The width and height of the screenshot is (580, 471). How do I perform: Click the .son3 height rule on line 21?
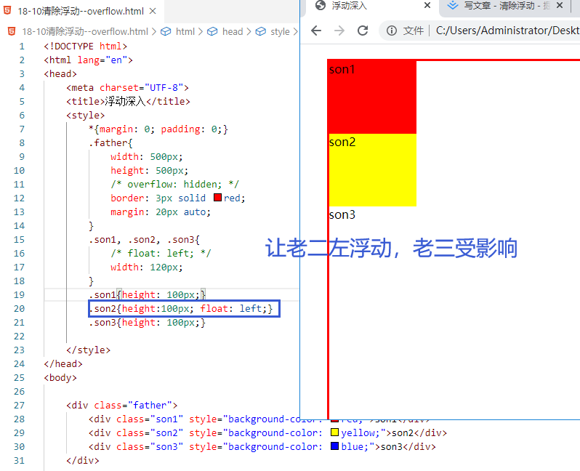coord(147,323)
